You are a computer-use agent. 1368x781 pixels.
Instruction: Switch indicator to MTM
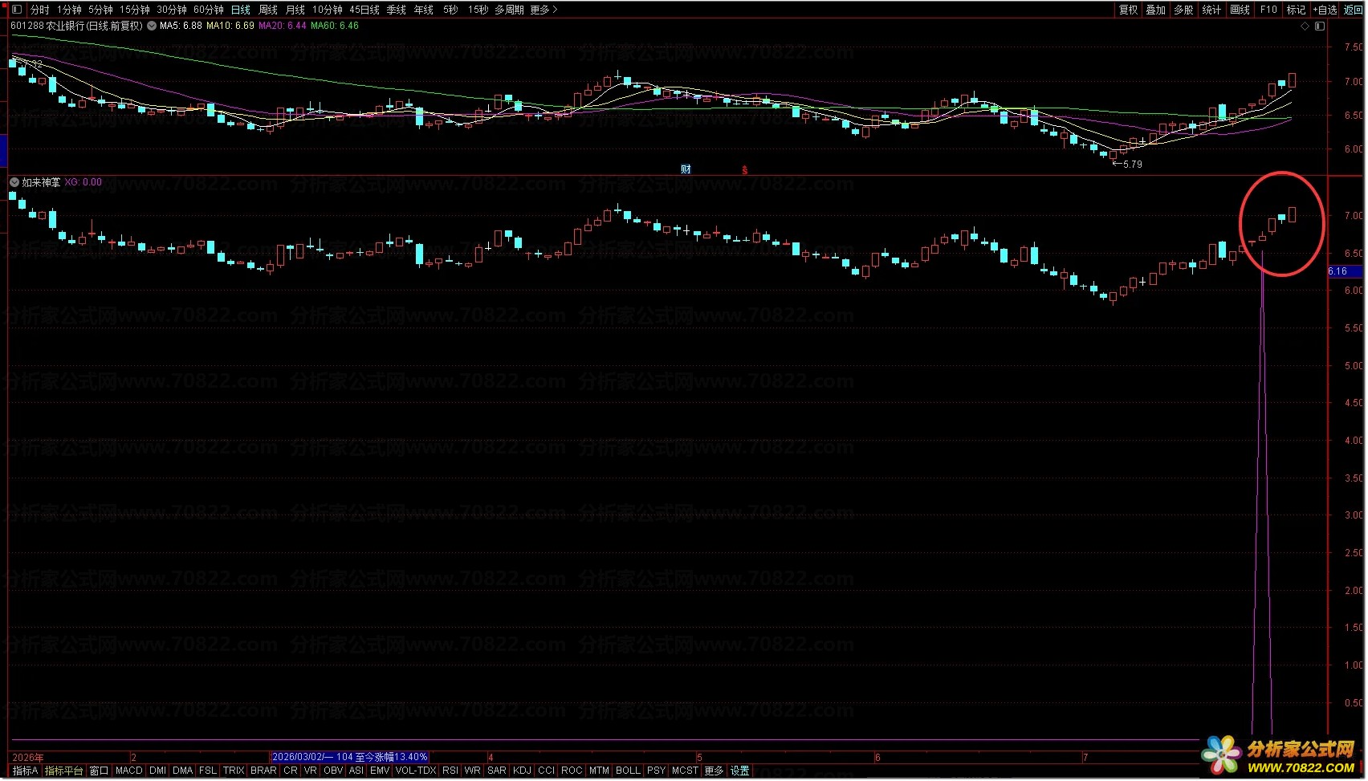[x=599, y=771]
